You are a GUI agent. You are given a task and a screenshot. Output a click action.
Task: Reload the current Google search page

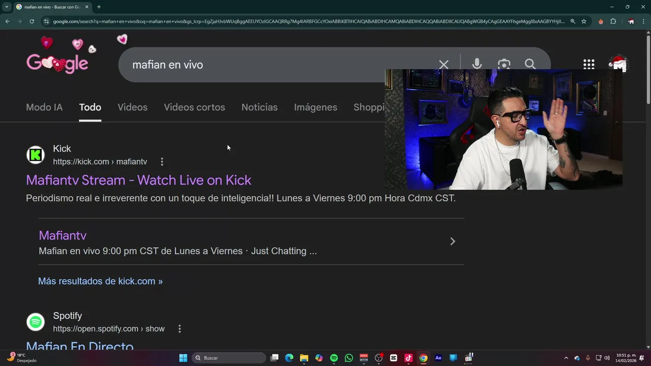[x=32, y=21]
